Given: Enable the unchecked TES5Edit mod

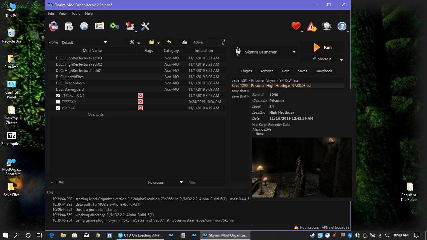Looking at the screenshot, I should [x=58, y=102].
